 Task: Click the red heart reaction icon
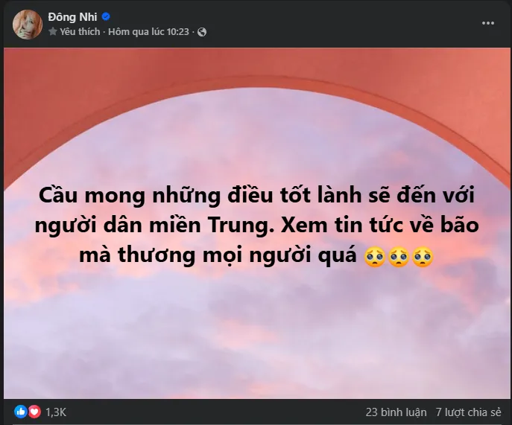tap(34, 412)
